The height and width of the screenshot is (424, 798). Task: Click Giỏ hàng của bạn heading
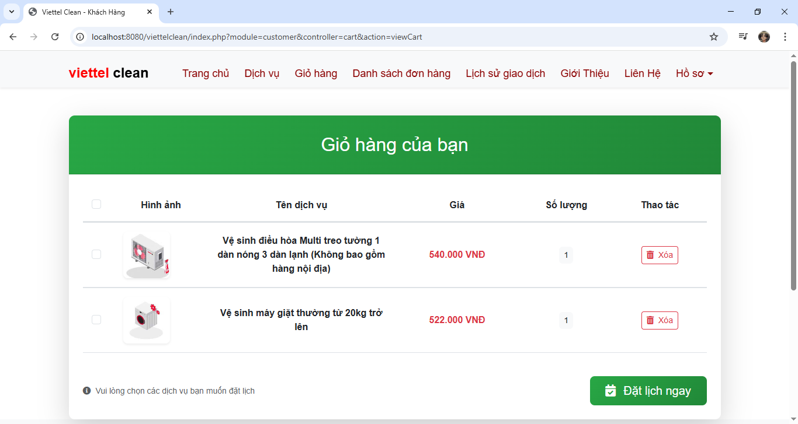pyautogui.click(x=395, y=145)
